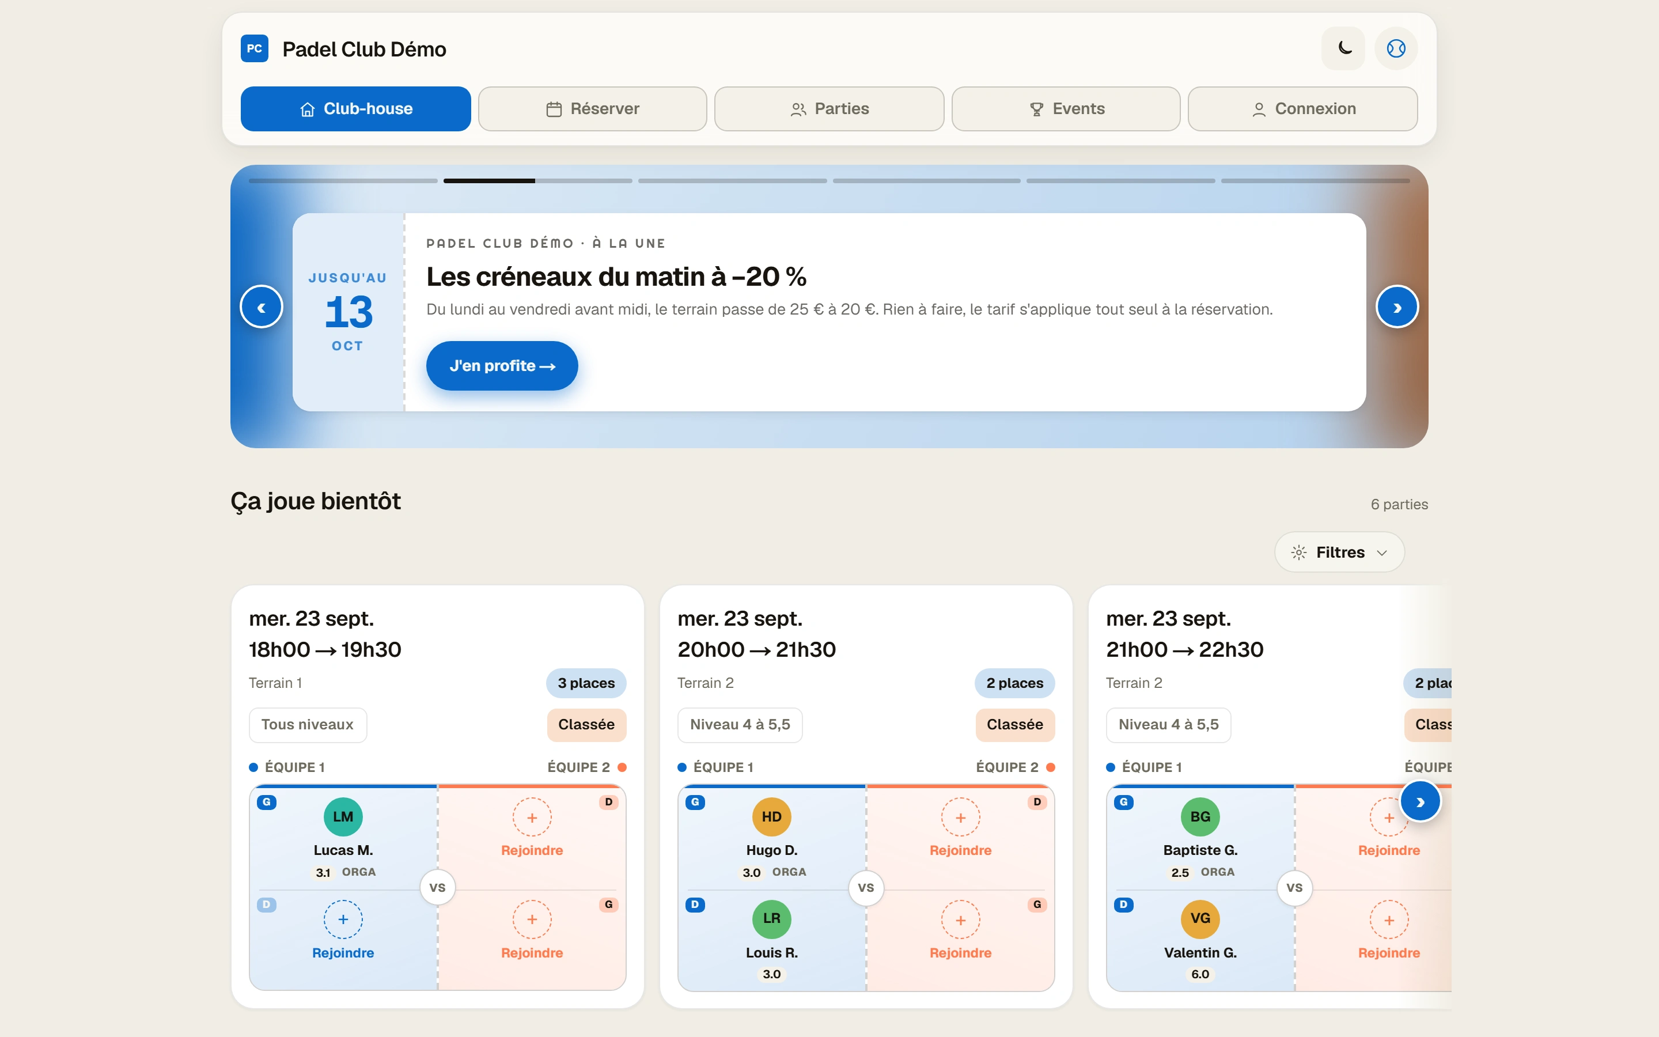This screenshot has height=1037, width=1659.
Task: Show more upcoming matches with the arrow
Action: pos(1420,801)
